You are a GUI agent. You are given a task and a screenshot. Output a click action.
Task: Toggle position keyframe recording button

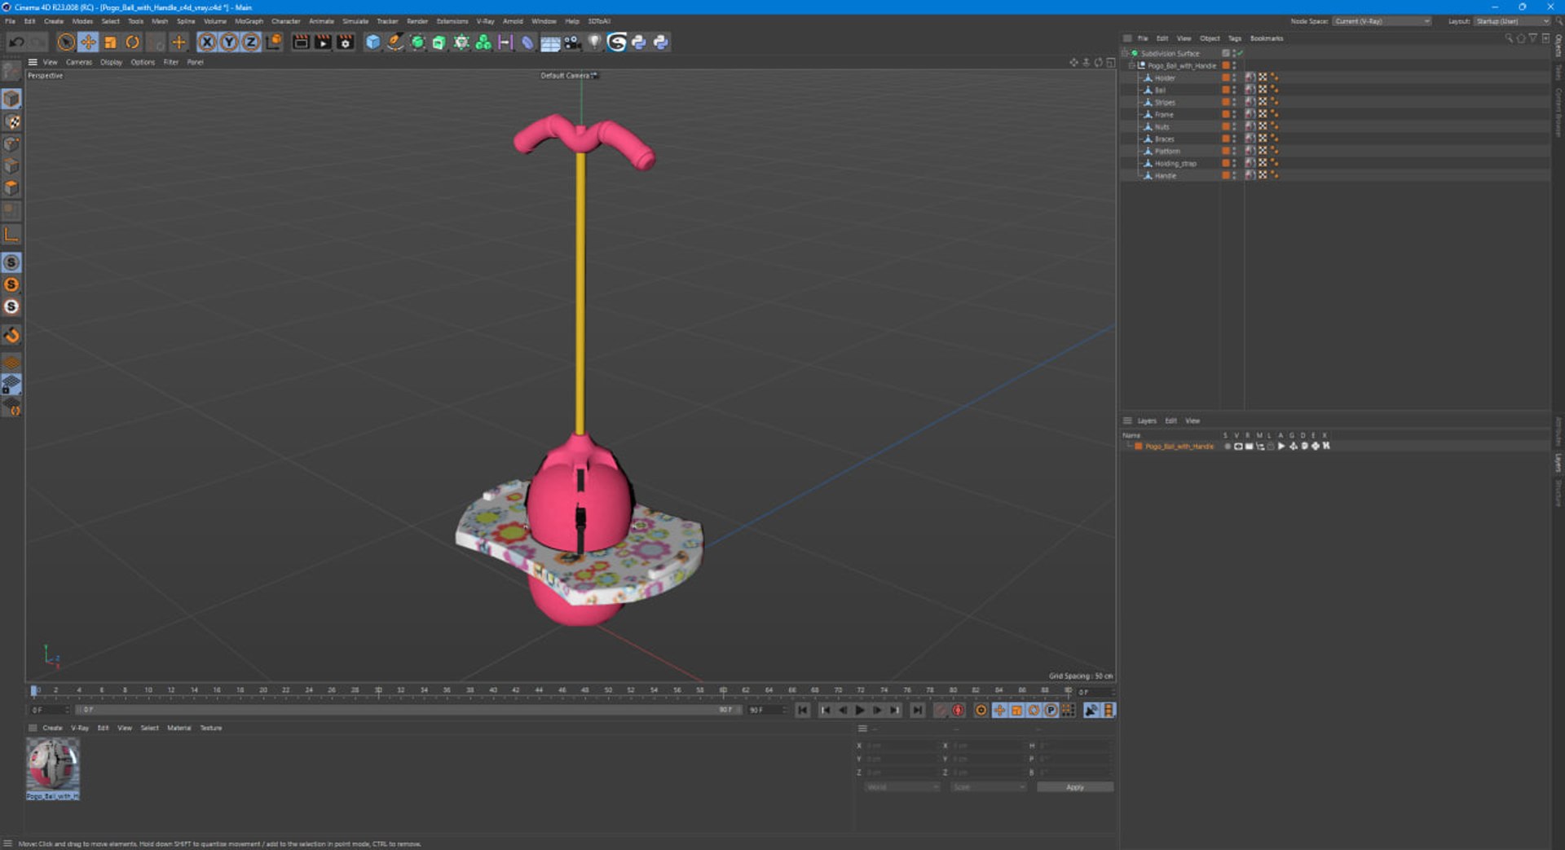click(999, 711)
